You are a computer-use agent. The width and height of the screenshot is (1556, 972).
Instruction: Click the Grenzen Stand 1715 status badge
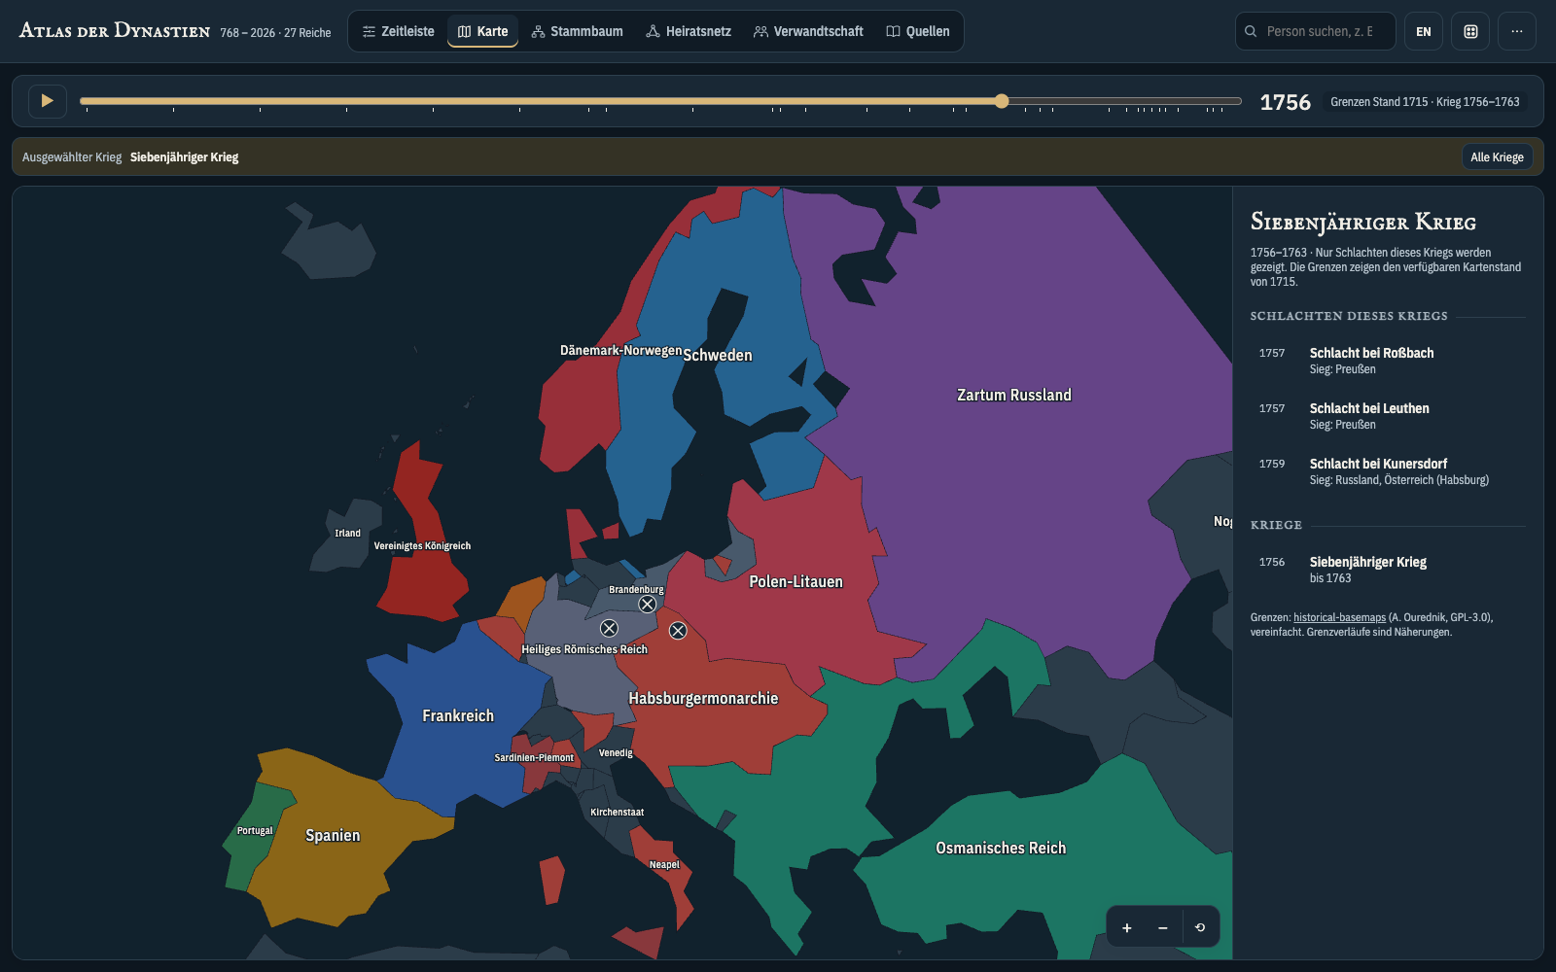click(1425, 102)
